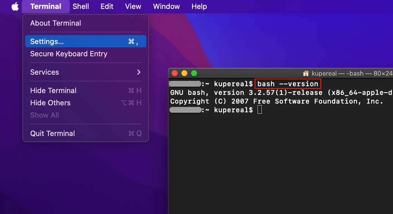The width and height of the screenshot is (393, 214).
Task: Click the yellow minimize button of Terminal window
Action: (184, 73)
